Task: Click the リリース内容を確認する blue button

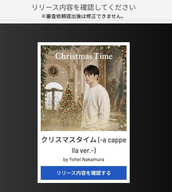Action: (84, 173)
